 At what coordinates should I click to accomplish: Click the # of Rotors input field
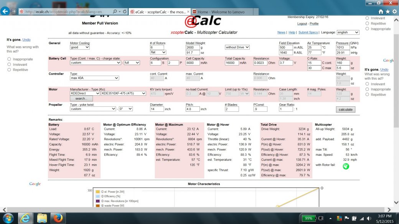click(x=157, y=47)
